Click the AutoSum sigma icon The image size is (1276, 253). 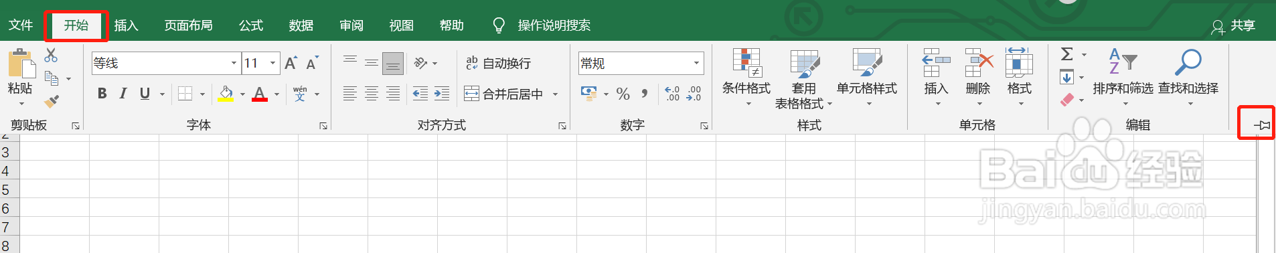(1067, 54)
